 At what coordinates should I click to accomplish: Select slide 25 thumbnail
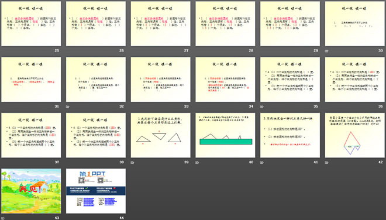click(31, 23)
